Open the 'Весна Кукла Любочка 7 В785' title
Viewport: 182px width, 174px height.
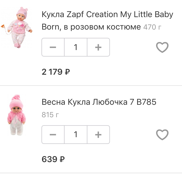click(99, 102)
